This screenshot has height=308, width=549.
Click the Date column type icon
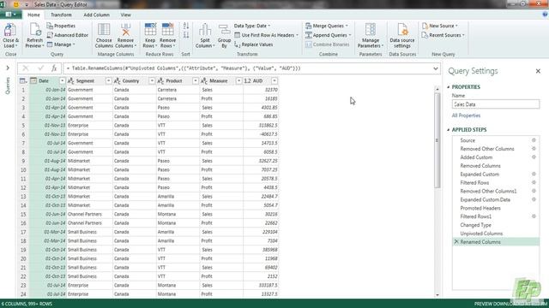tap(33, 80)
